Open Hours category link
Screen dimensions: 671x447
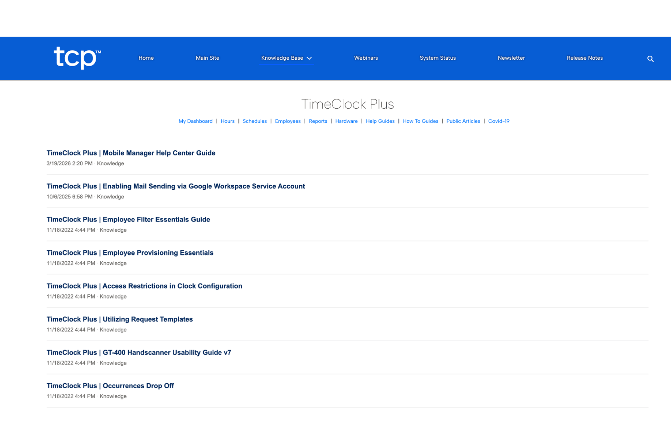(x=228, y=121)
